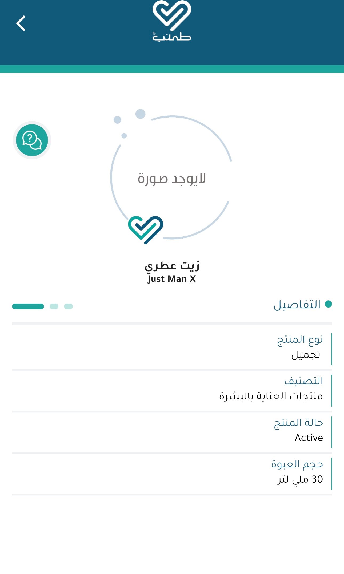Select the التصنيف field label

click(303, 381)
